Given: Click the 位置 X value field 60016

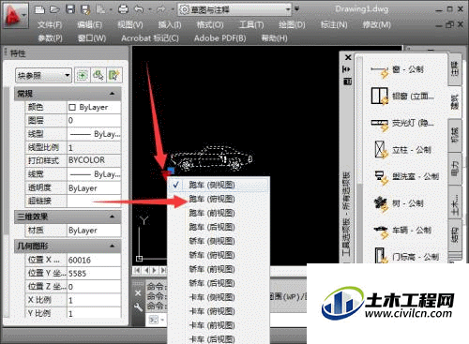Looking at the screenshot, I should pyautogui.click(x=94, y=260).
